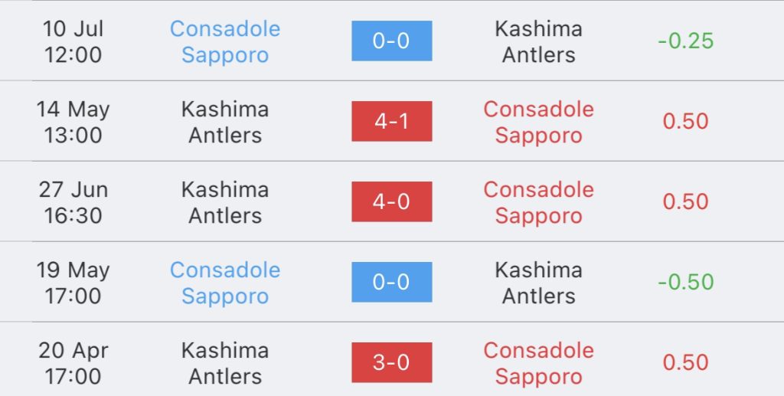Open the 4-0 score badge

tap(391, 202)
